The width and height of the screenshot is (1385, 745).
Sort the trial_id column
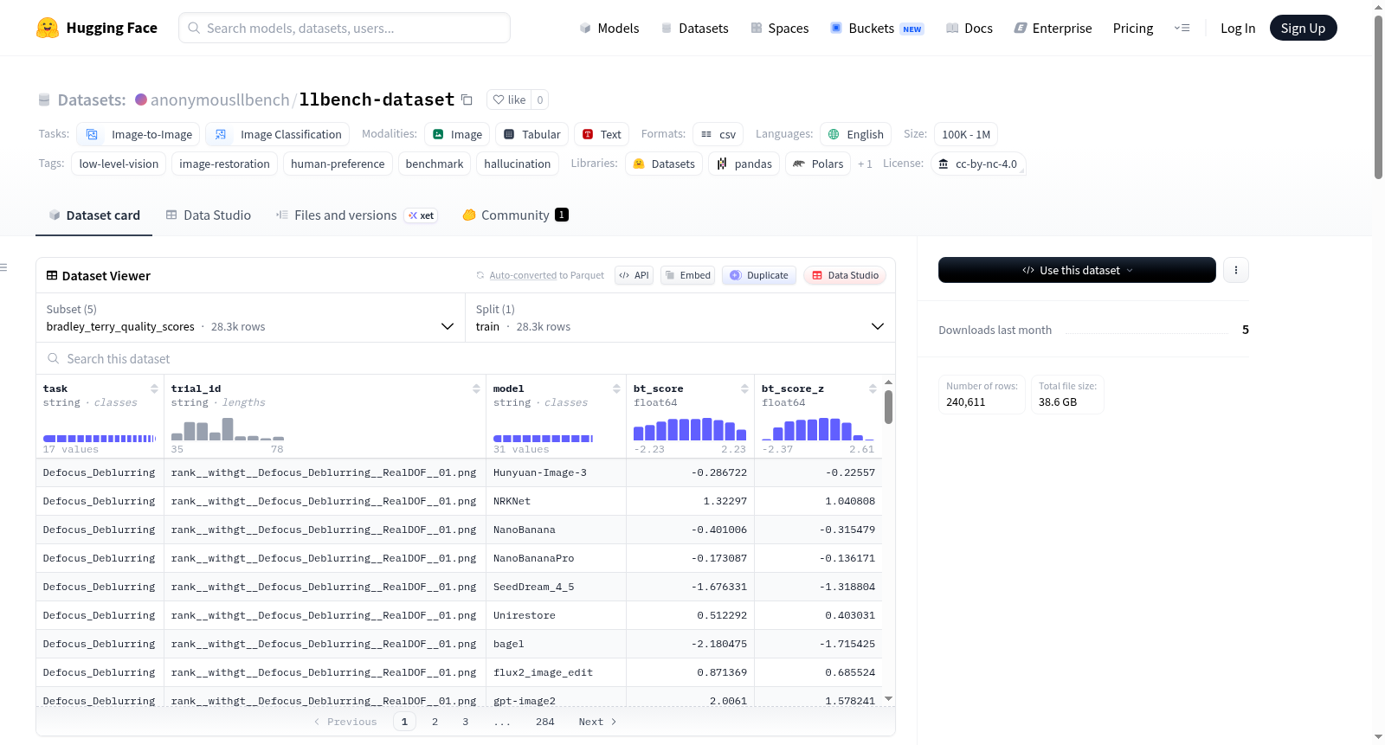(x=476, y=389)
